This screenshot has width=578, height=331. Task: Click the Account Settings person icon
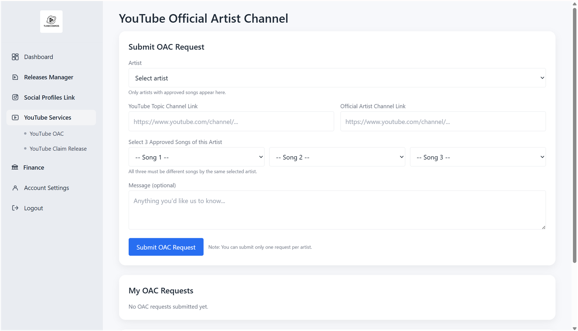tap(15, 188)
